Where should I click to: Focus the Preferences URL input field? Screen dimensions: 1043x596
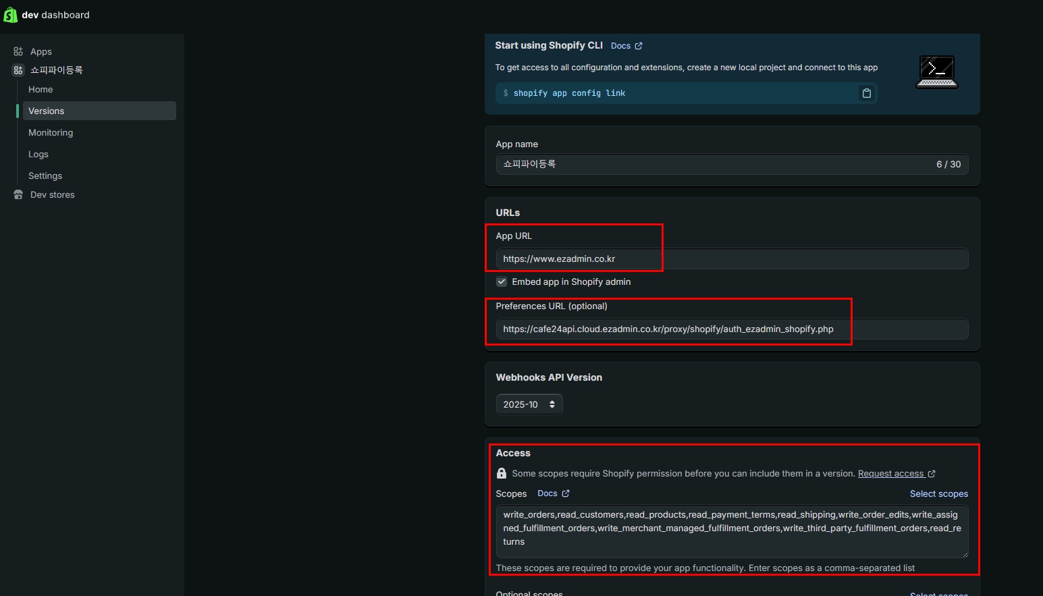[x=732, y=329]
